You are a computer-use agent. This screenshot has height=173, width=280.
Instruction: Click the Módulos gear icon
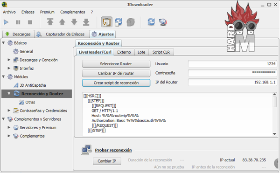click(x=10, y=76)
